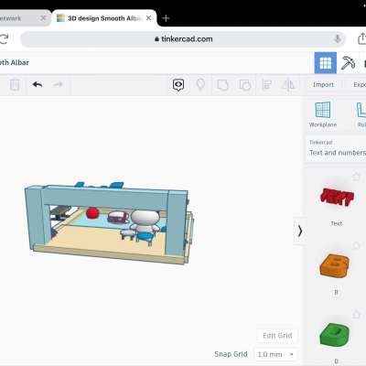
Task: Select the Mirror tool icon
Action: coord(288,85)
